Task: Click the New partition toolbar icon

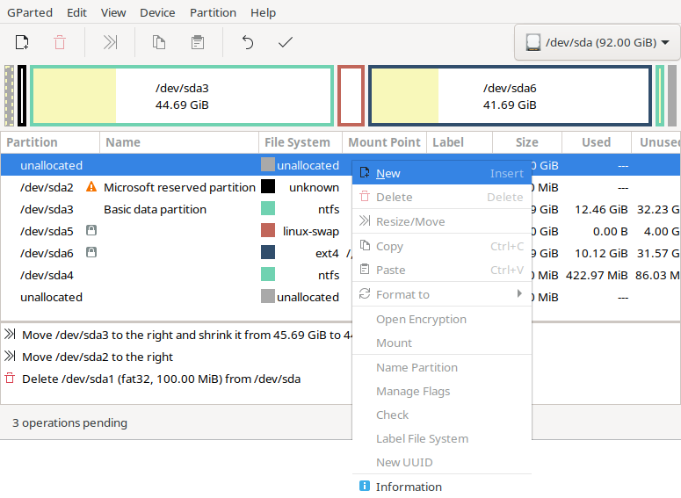Action: pos(22,42)
